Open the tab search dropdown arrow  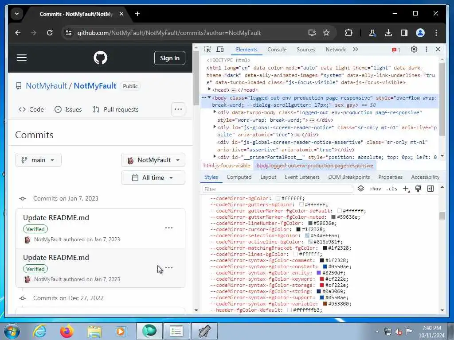pos(17,14)
